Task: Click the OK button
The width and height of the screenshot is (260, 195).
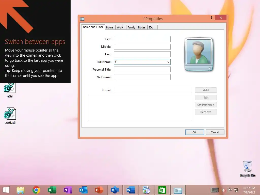Action: click(x=194, y=132)
